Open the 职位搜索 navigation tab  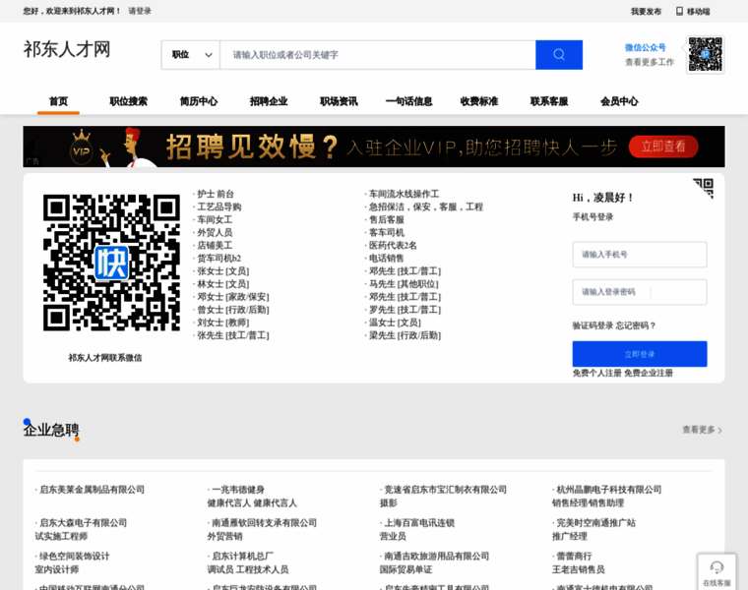(x=128, y=101)
